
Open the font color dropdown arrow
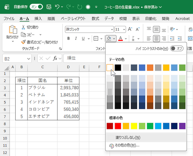126,39
